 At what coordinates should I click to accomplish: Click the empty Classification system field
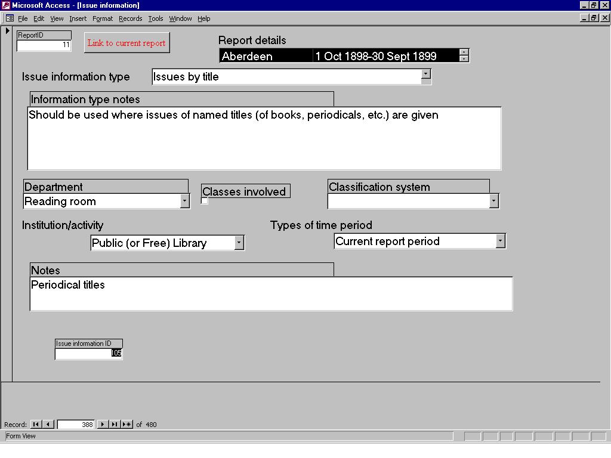click(x=409, y=201)
